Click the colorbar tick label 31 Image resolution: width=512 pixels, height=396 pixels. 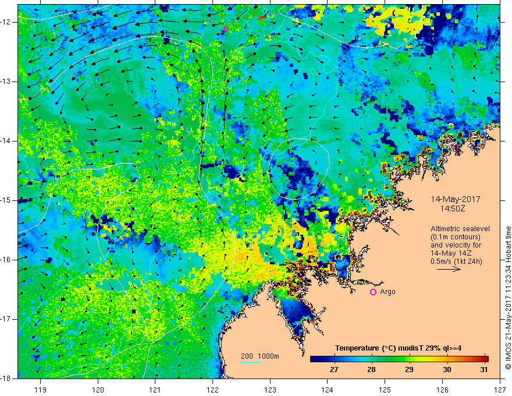pos(484,370)
